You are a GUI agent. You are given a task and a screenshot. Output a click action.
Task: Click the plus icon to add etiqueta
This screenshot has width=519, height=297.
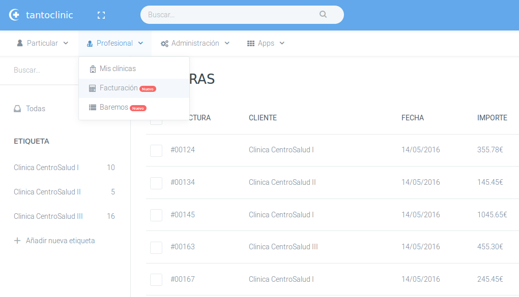click(x=17, y=241)
